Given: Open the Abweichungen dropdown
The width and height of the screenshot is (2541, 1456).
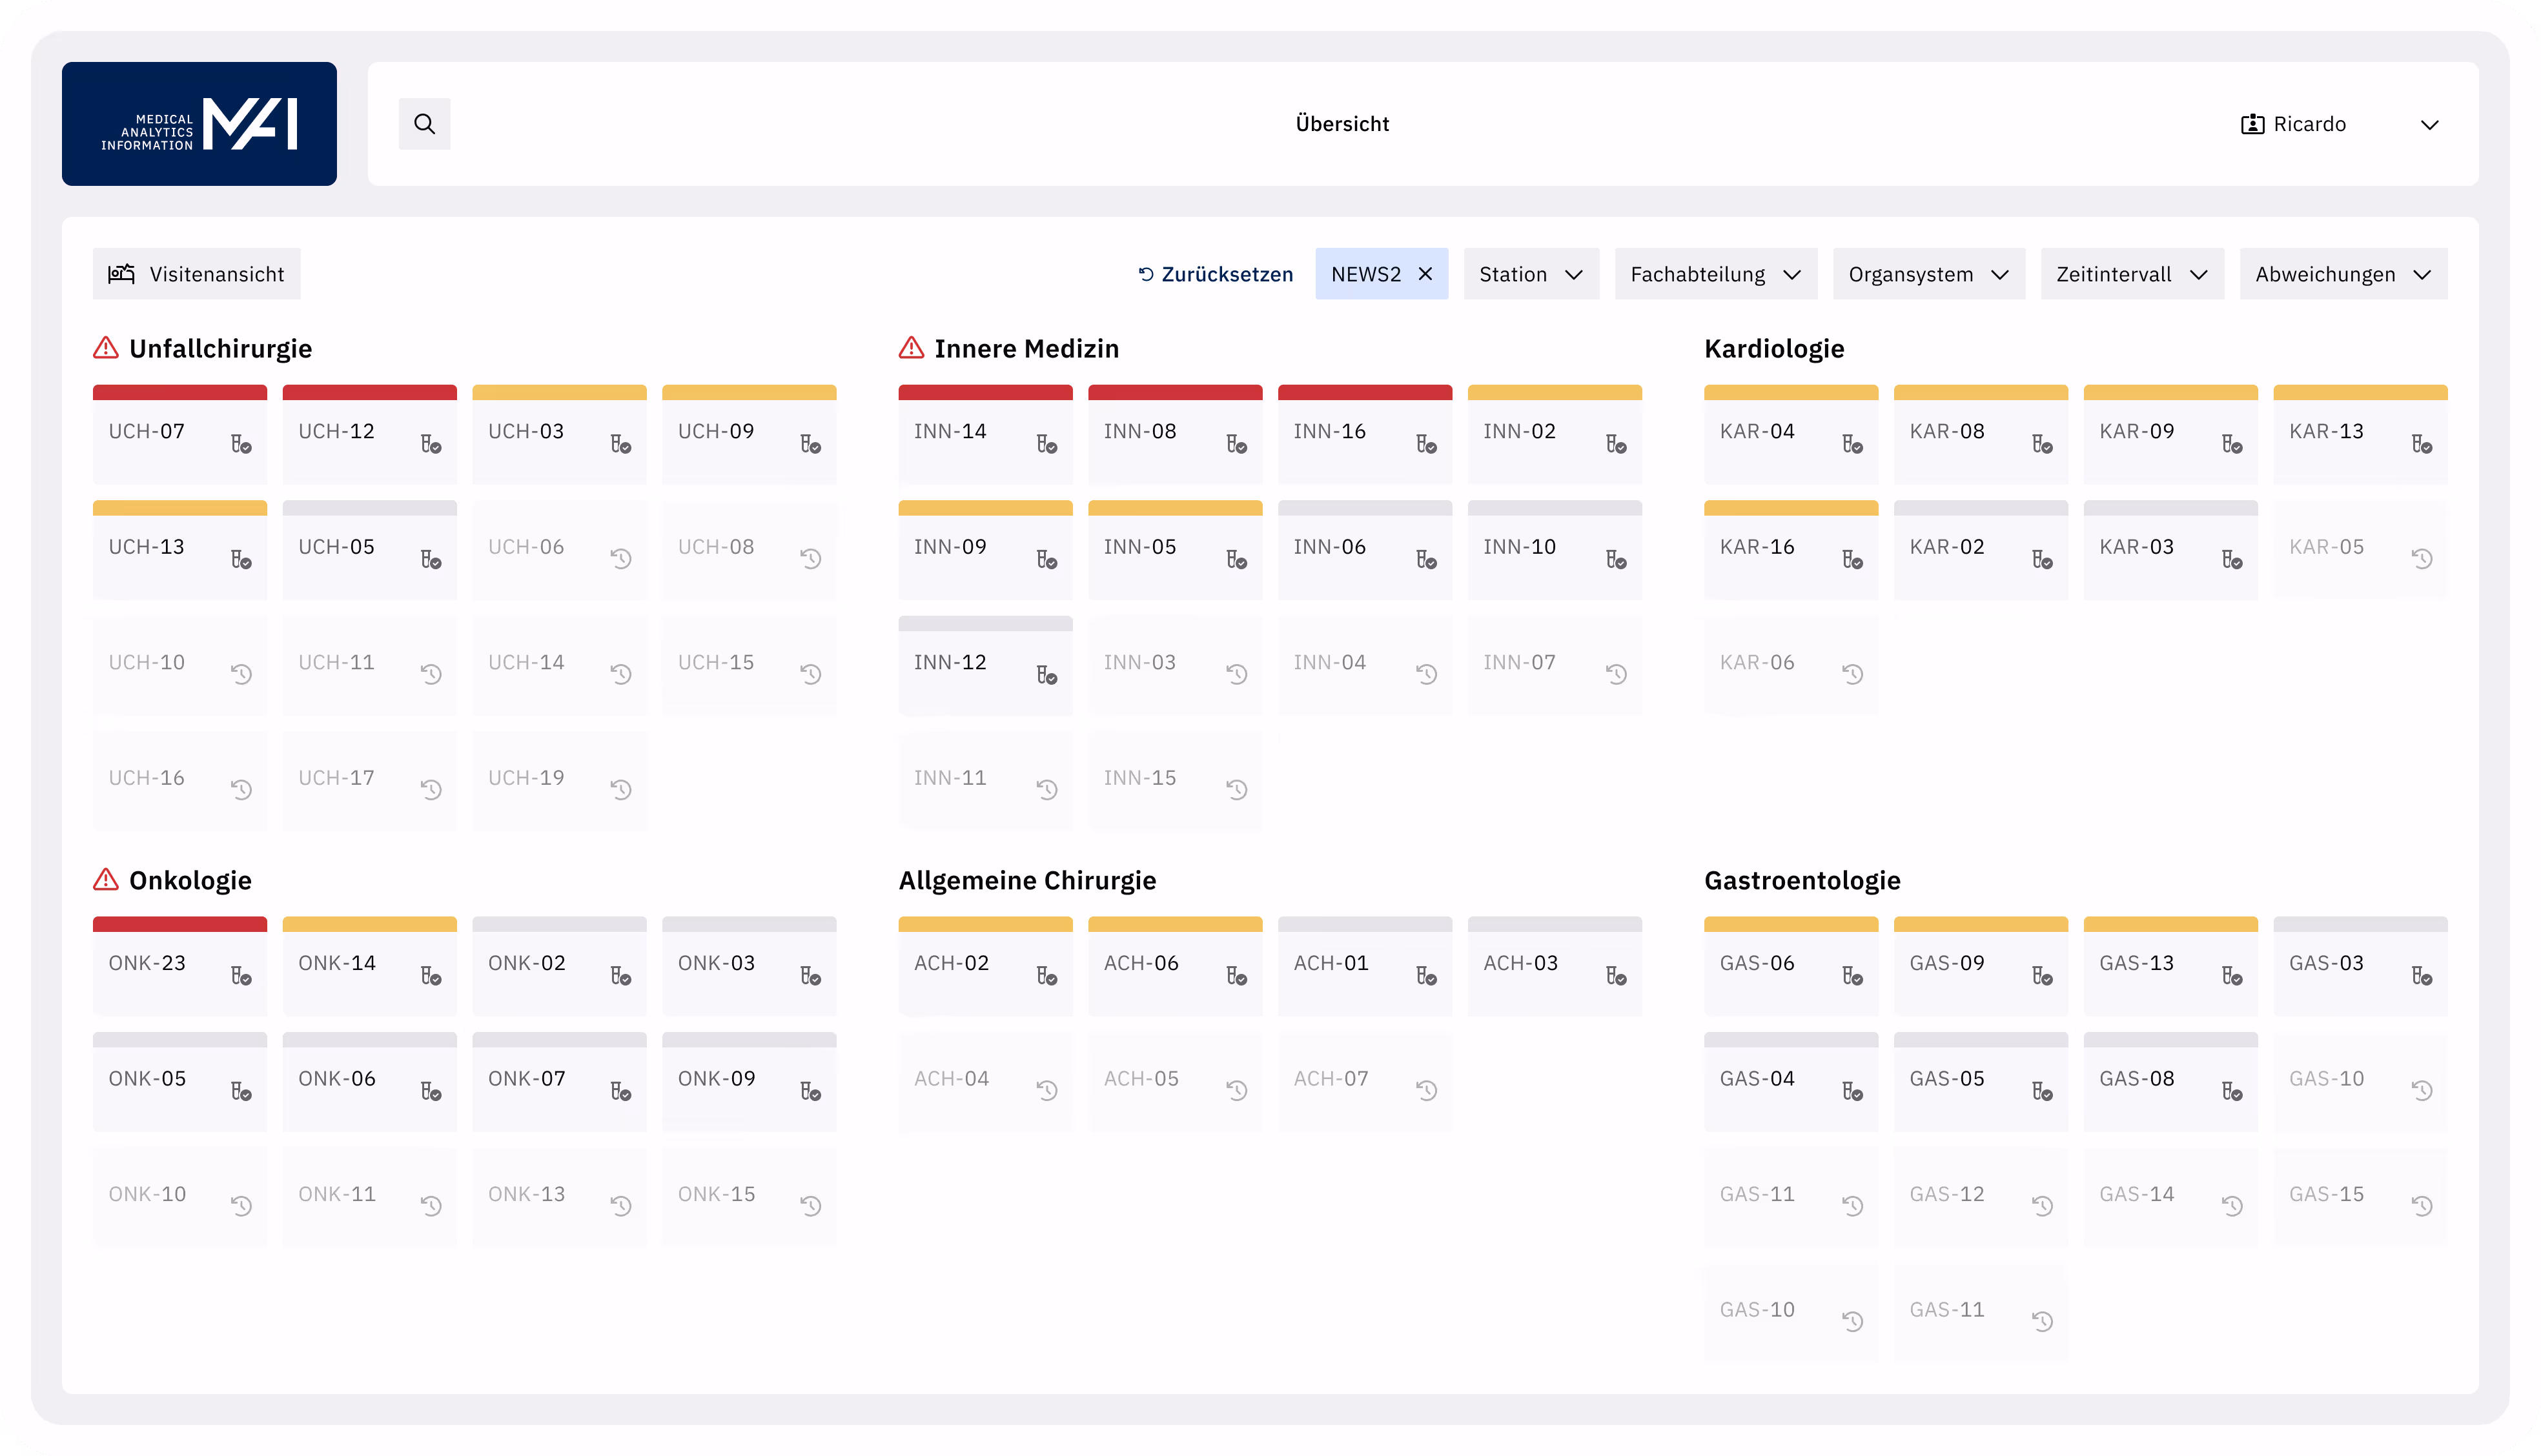Looking at the screenshot, I should [2342, 274].
